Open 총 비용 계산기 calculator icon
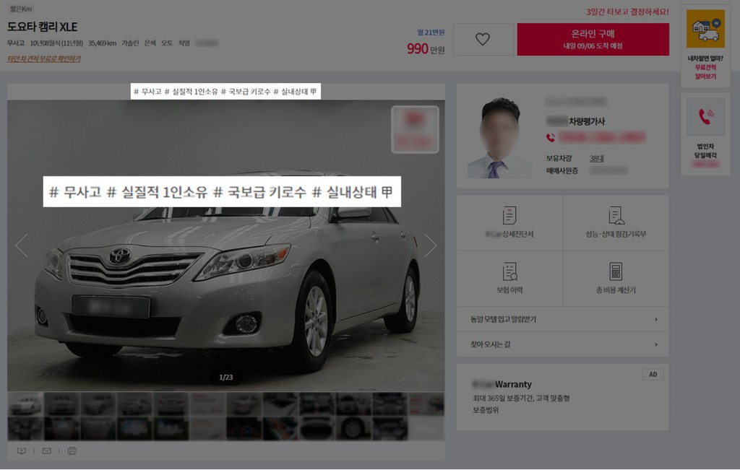Viewport: 740px width, 470px height. 616,271
